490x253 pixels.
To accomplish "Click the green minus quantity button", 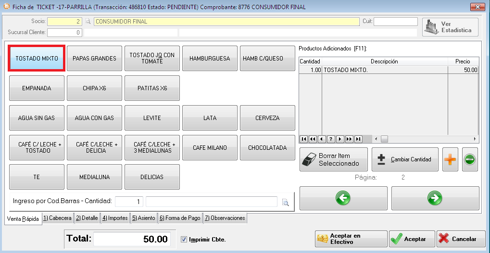I will pos(470,160).
